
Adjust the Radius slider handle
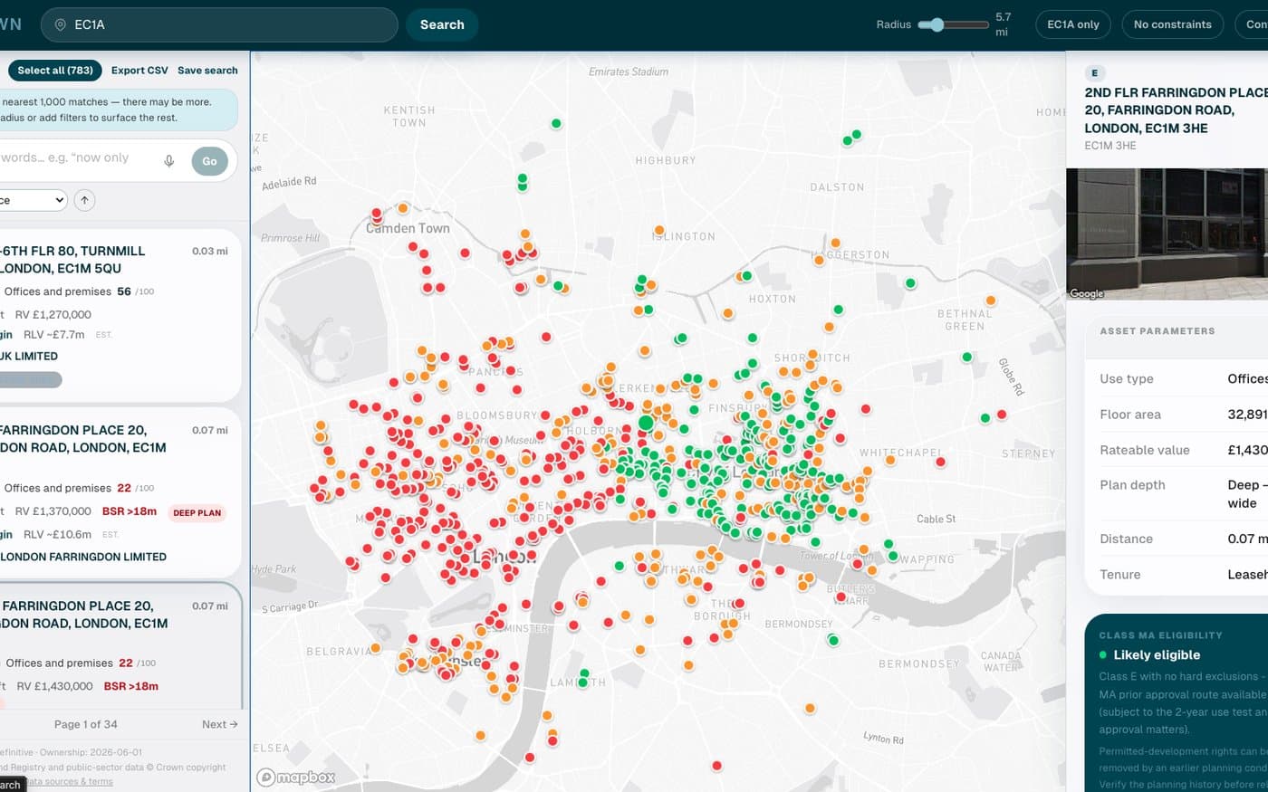[937, 24]
